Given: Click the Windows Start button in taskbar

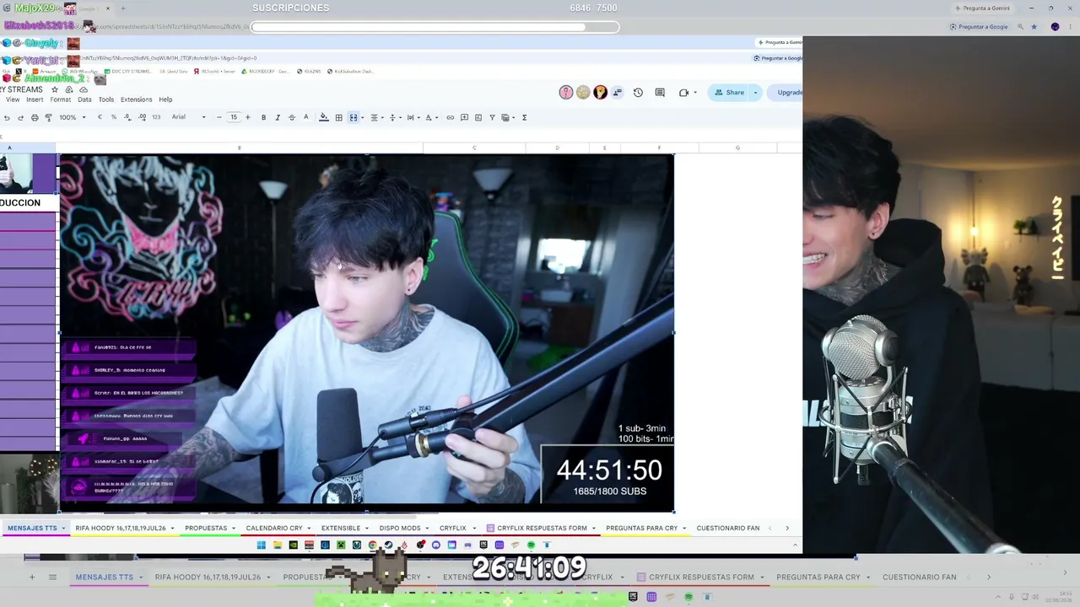Looking at the screenshot, I should coord(261,545).
